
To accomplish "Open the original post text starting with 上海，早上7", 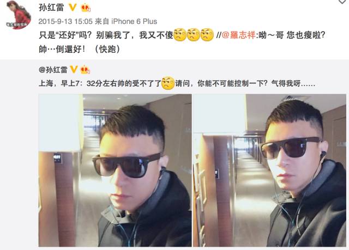I will point(177,83).
